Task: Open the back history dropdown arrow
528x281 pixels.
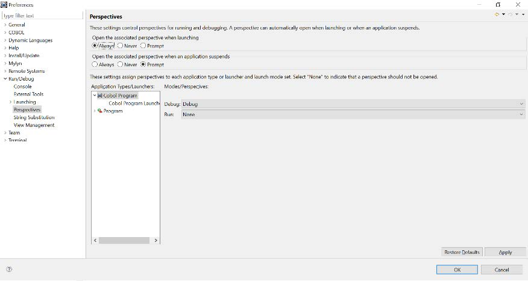Action: point(503,14)
